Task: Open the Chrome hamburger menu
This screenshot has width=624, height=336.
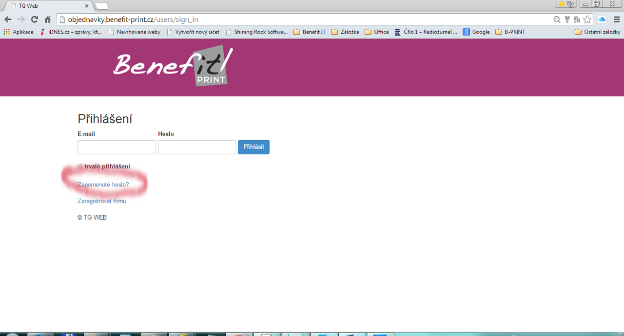Action: 617,19
